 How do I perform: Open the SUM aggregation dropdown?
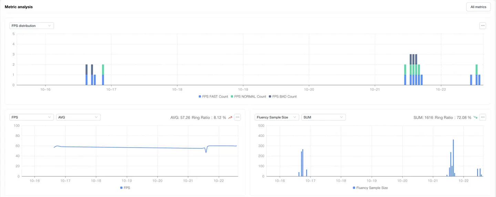[323, 117]
